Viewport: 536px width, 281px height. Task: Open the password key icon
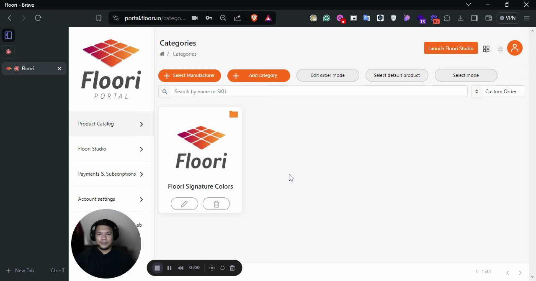click(209, 18)
